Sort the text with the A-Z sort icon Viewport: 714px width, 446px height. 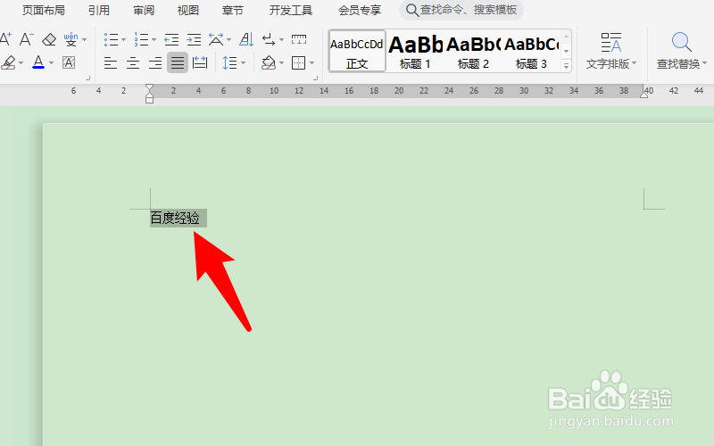pos(246,39)
